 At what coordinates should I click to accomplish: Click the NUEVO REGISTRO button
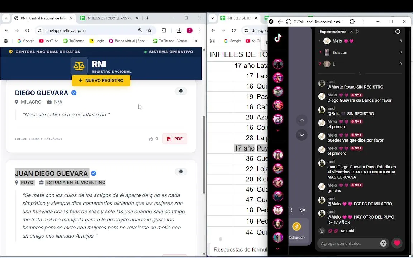(101, 81)
